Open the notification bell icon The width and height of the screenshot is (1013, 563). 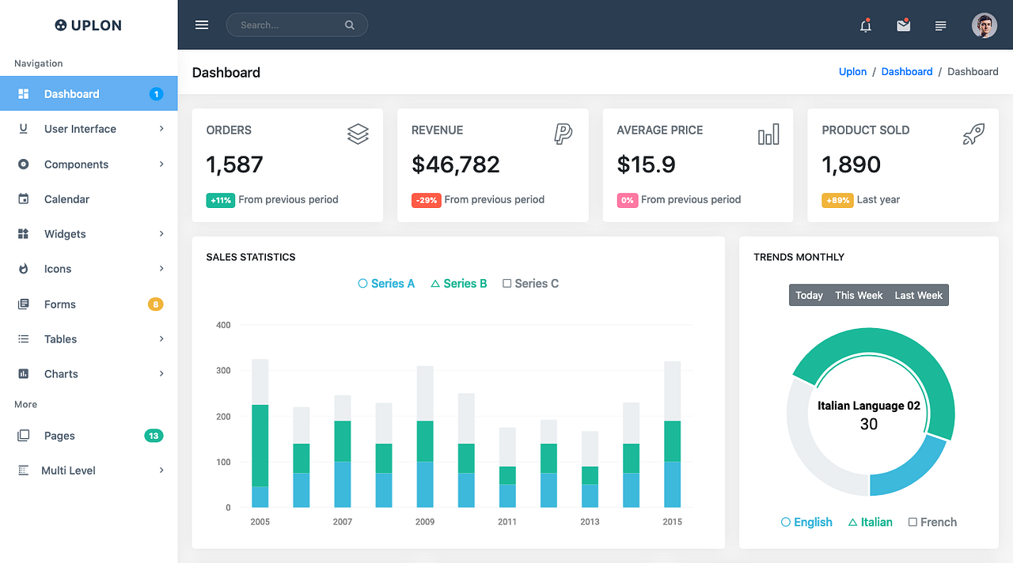[865, 25]
